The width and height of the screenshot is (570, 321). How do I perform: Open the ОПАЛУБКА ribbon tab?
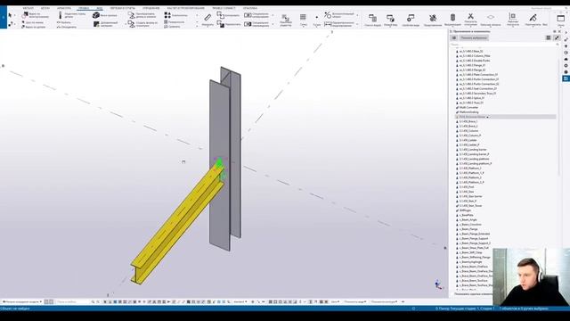pyautogui.click(x=250, y=8)
